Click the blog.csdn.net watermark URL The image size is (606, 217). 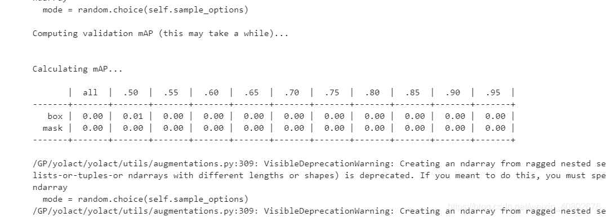[x=524, y=206]
